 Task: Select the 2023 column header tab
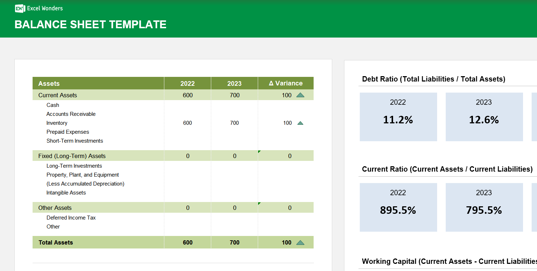(234, 83)
